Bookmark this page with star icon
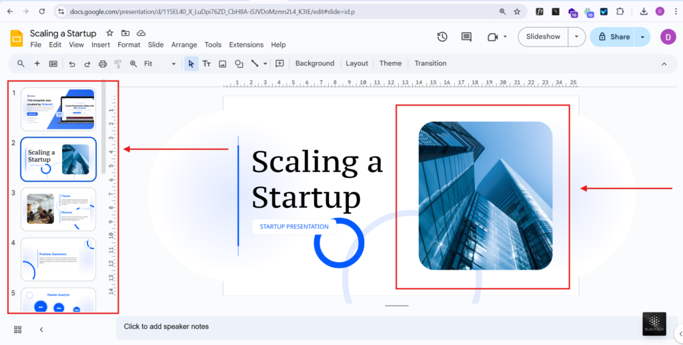Screen dimensions: 683x345 click(x=517, y=12)
